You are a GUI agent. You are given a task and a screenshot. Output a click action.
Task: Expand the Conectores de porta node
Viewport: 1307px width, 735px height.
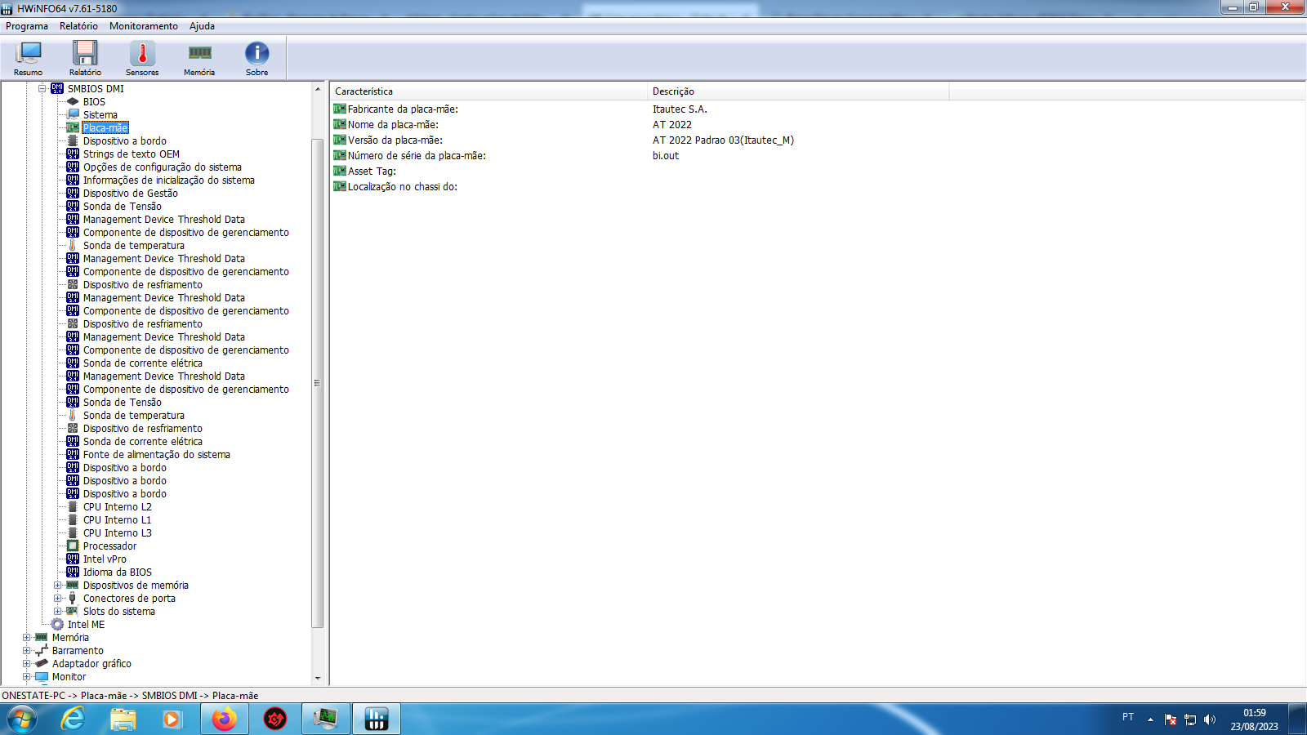pyautogui.click(x=58, y=599)
